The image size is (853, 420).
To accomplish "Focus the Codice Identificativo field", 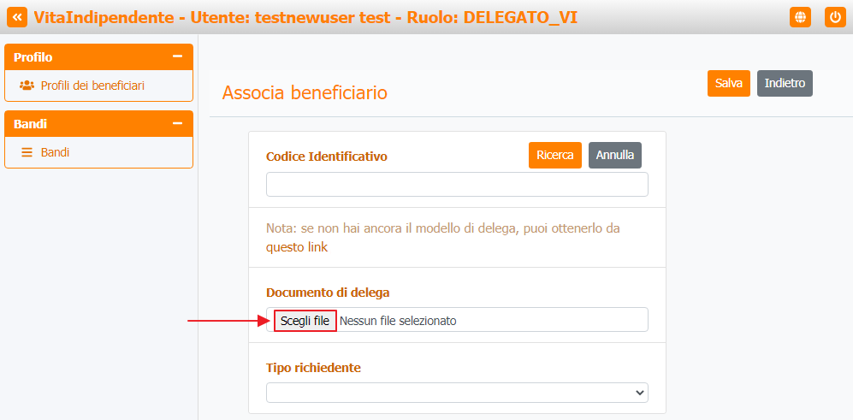I will pos(457,185).
